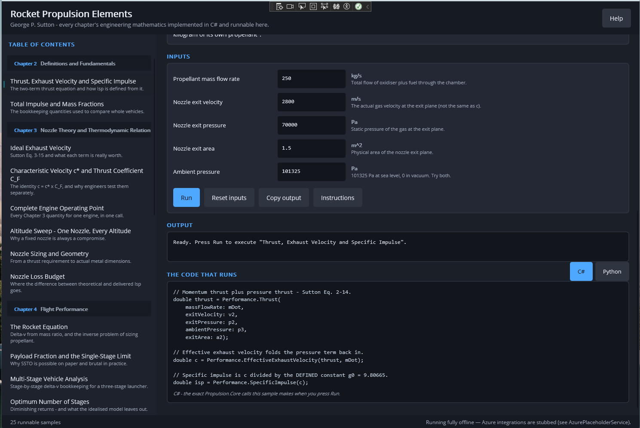Edit the Nozzle exit pressure field

[x=312, y=125]
